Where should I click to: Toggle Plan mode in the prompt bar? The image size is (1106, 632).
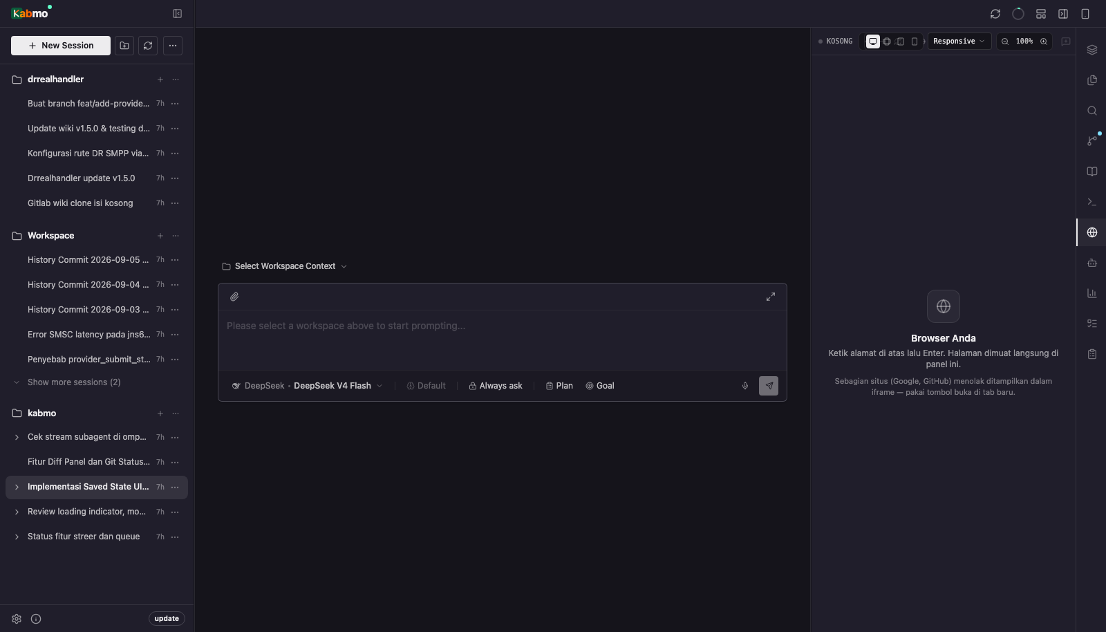[x=559, y=386]
